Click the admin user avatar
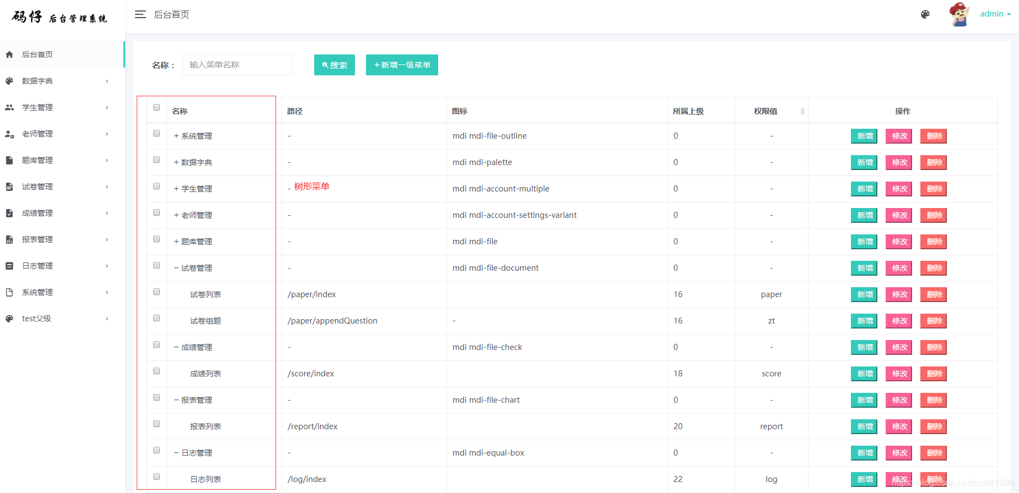Image resolution: width=1019 pixels, height=493 pixels. pos(959,14)
